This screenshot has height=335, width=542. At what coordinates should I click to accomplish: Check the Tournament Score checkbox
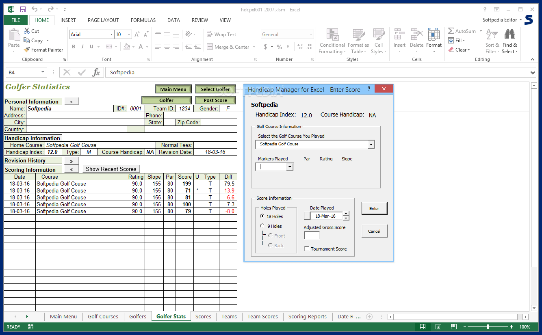pyautogui.click(x=307, y=249)
